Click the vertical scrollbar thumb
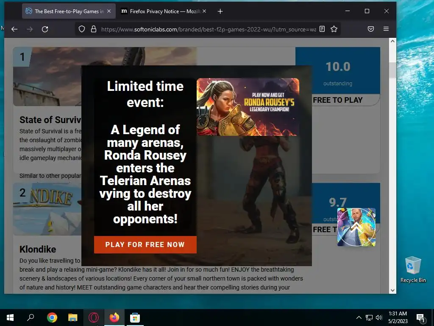This screenshot has width=434, height=326. point(392,70)
